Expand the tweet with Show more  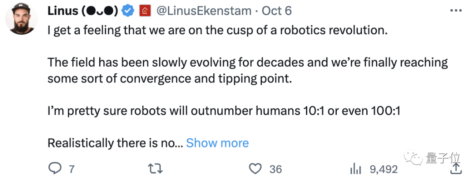(x=217, y=143)
